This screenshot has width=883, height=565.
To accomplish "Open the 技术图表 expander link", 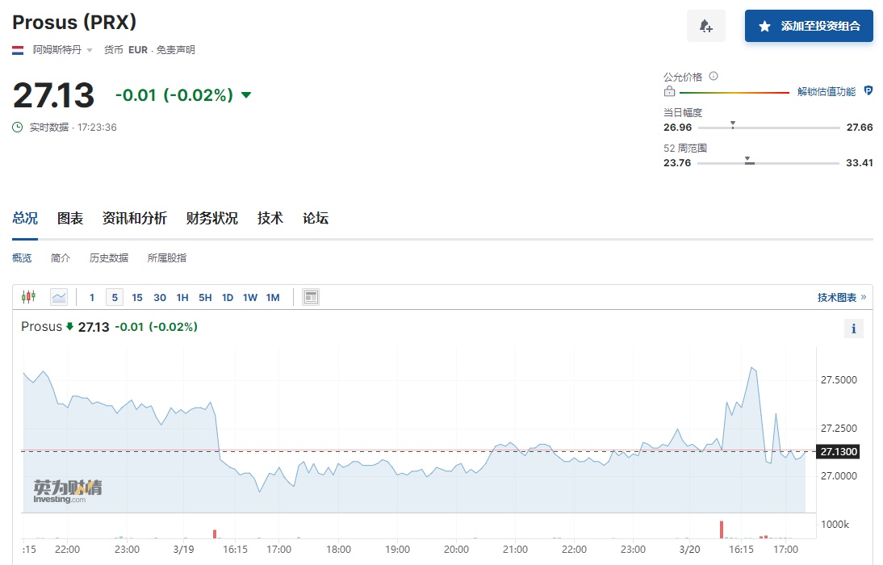I will [841, 297].
